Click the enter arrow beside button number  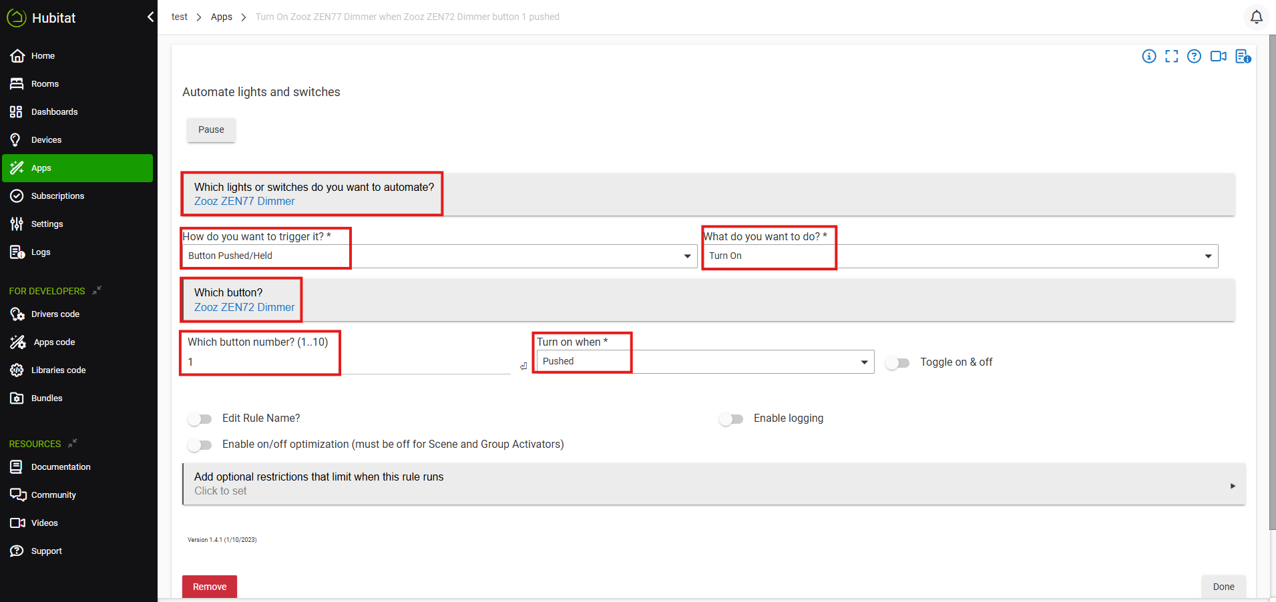(x=523, y=366)
